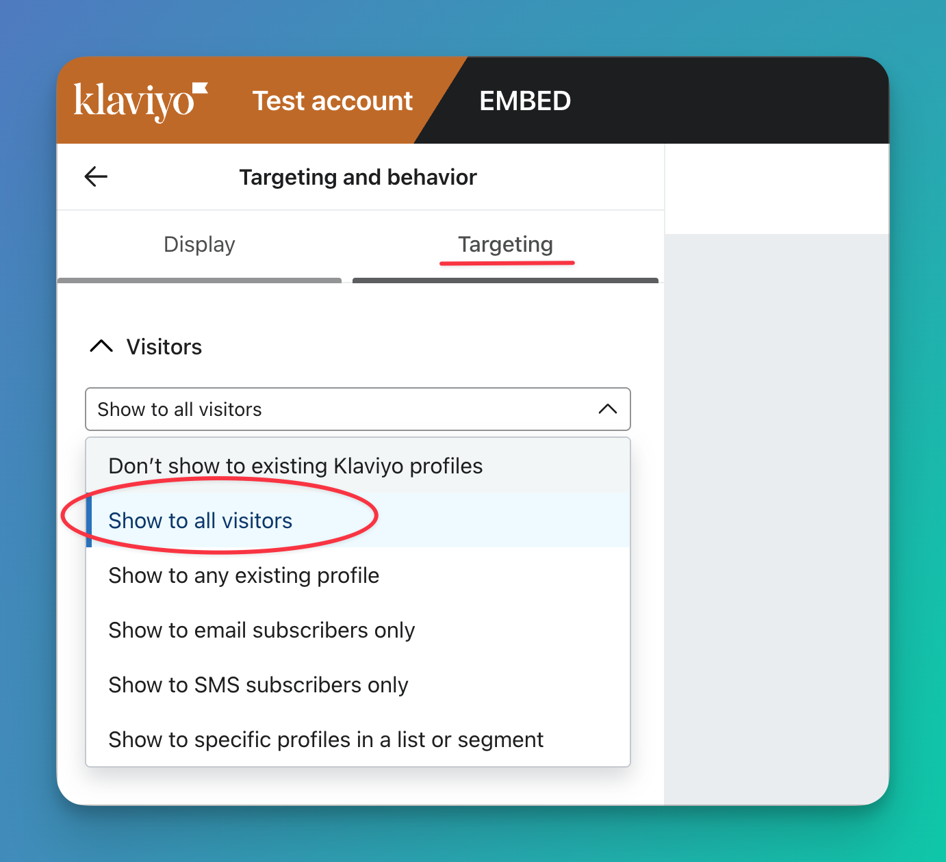Image resolution: width=946 pixels, height=862 pixels.
Task: Click the Klaviyo logo
Action: click(x=140, y=102)
